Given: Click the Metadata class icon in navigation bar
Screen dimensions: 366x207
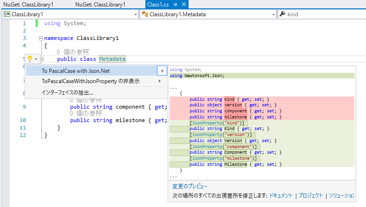Looking at the screenshot, I should click(x=145, y=14).
